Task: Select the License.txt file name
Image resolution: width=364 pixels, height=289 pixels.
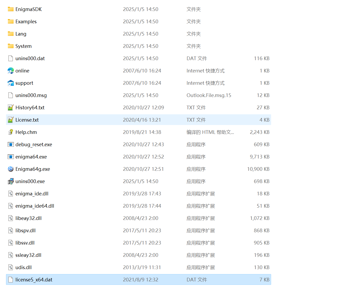Action: (x=27, y=120)
